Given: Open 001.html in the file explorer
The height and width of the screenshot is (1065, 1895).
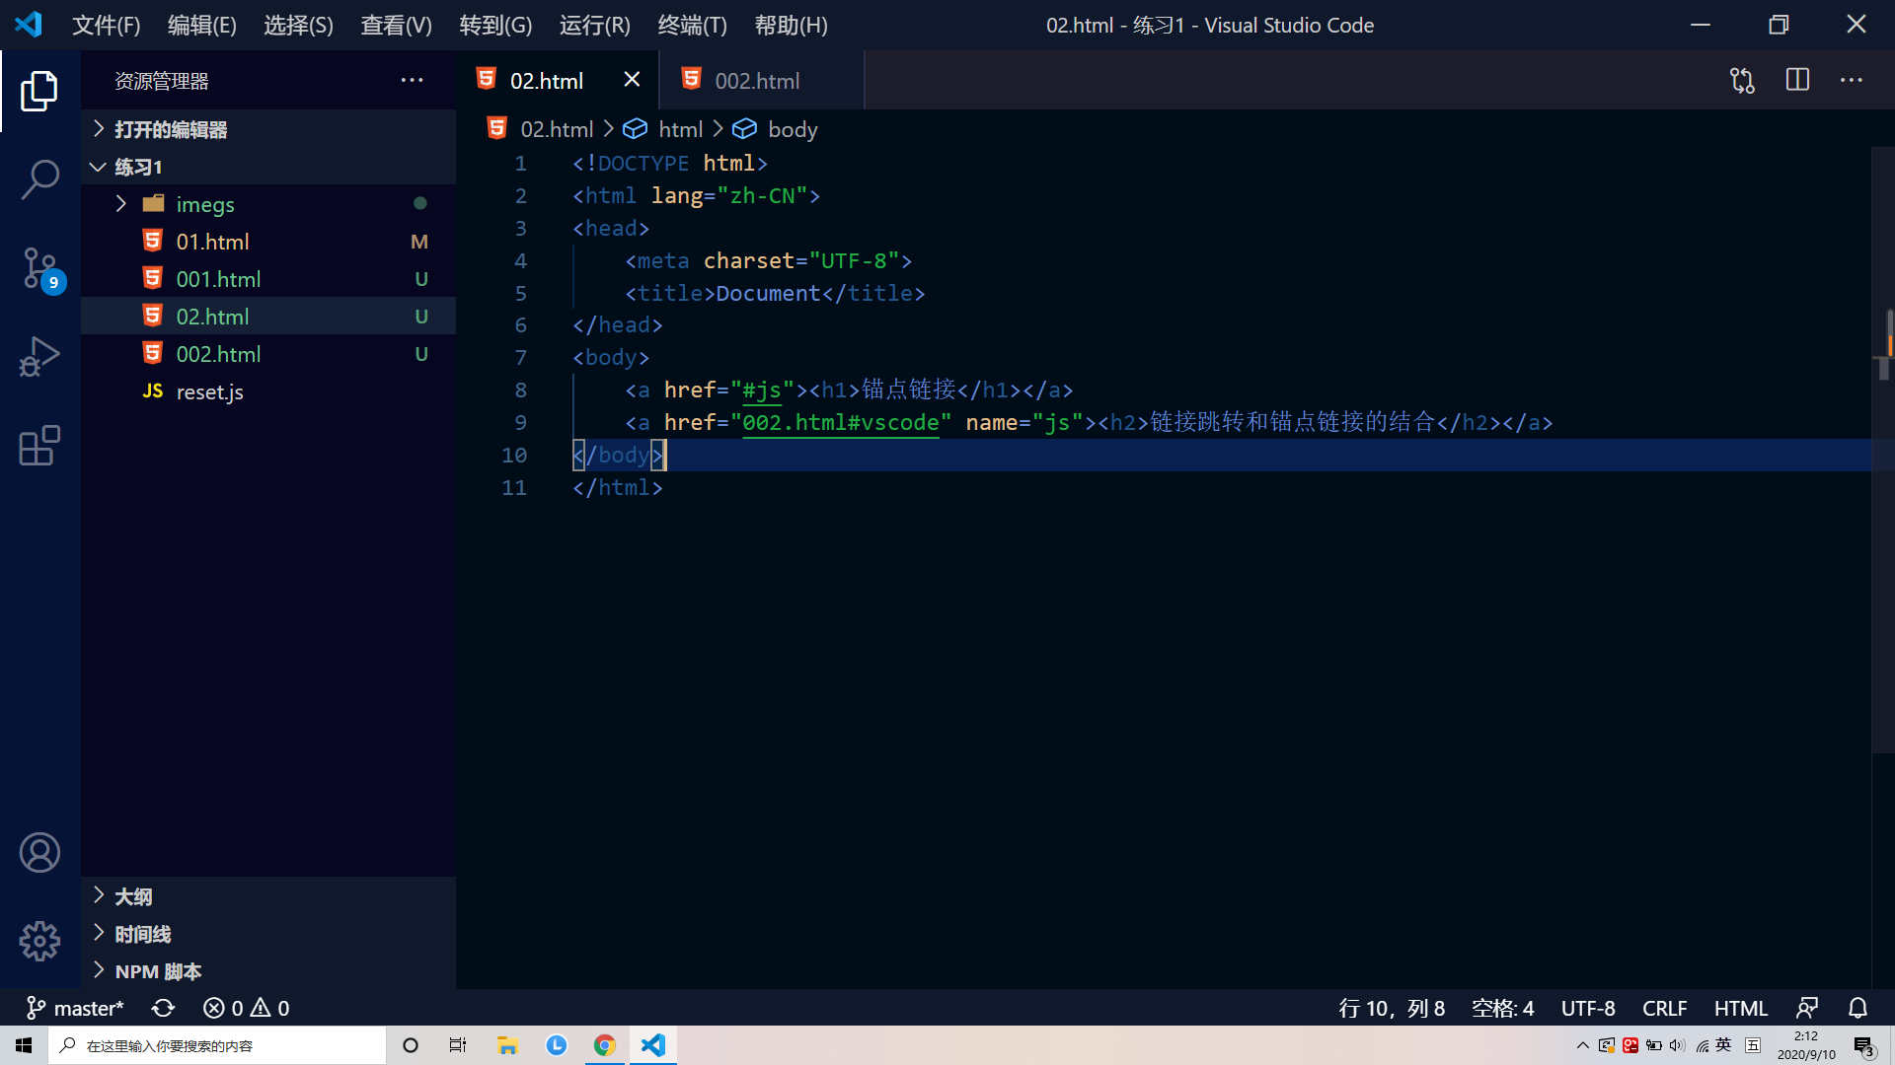Looking at the screenshot, I should click(x=268, y=279).
